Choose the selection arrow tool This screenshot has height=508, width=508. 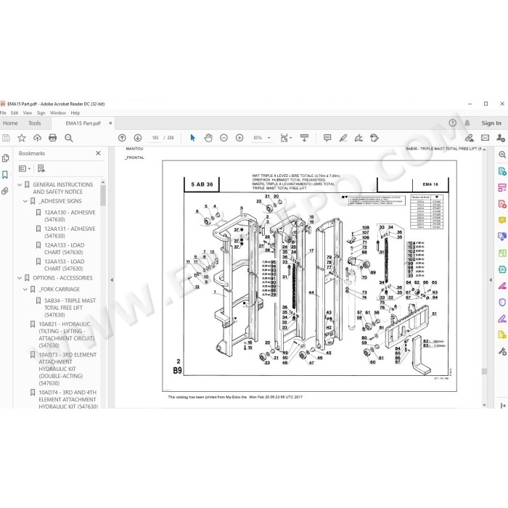click(x=193, y=138)
